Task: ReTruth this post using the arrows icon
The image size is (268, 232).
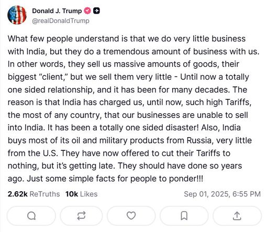Action: pyautogui.click(x=81, y=216)
